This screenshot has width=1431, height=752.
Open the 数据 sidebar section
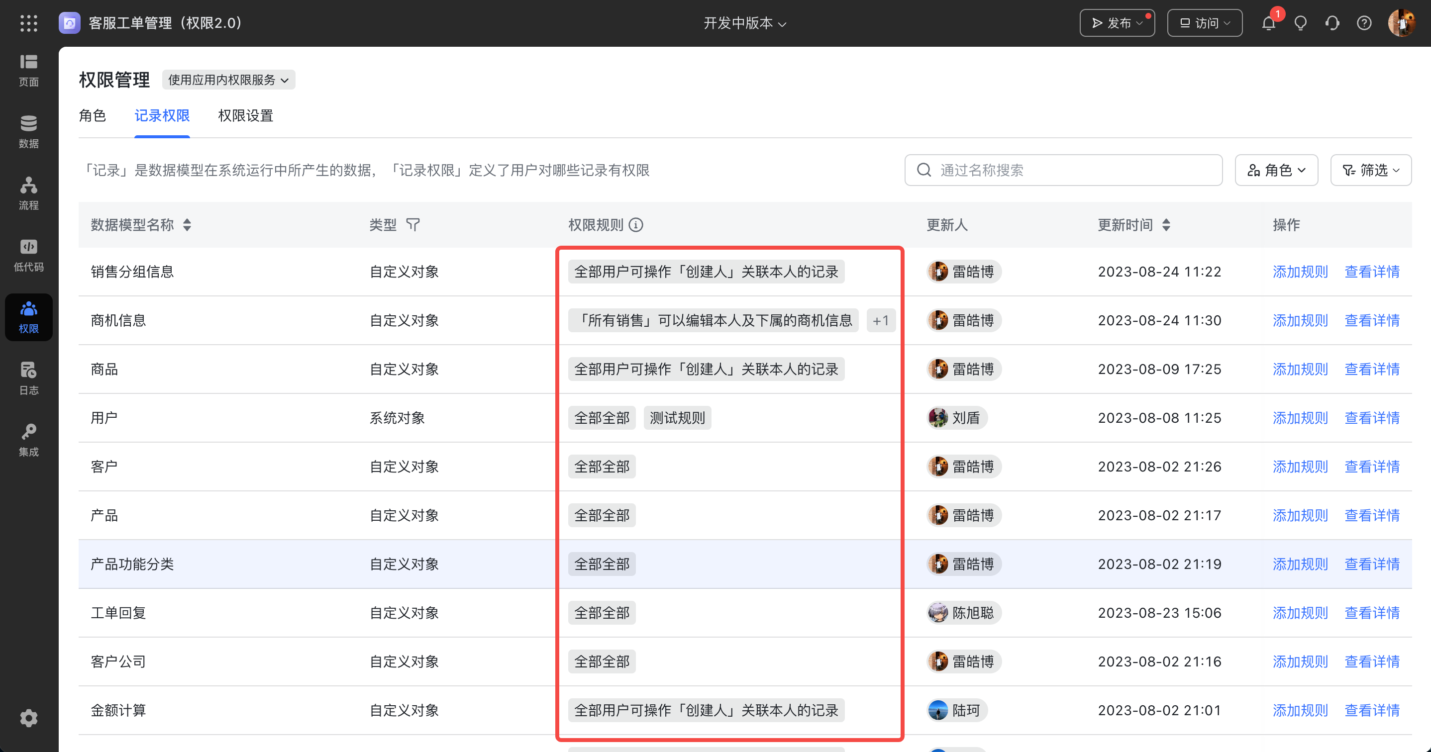[x=29, y=132]
